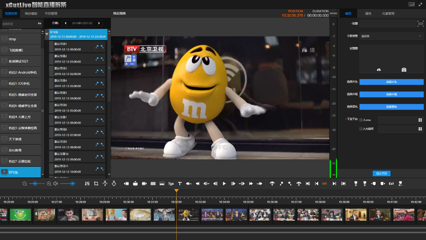The height and width of the screenshot is (240, 426).
Task: Go to previous date arrow
Action: [x=66, y=23]
